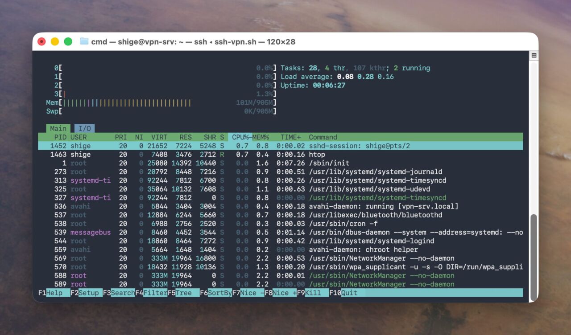The width and height of the screenshot is (571, 335).
Task: Select the avahi-daemon: running [vpn-srv.local] row
Action: pos(280,206)
